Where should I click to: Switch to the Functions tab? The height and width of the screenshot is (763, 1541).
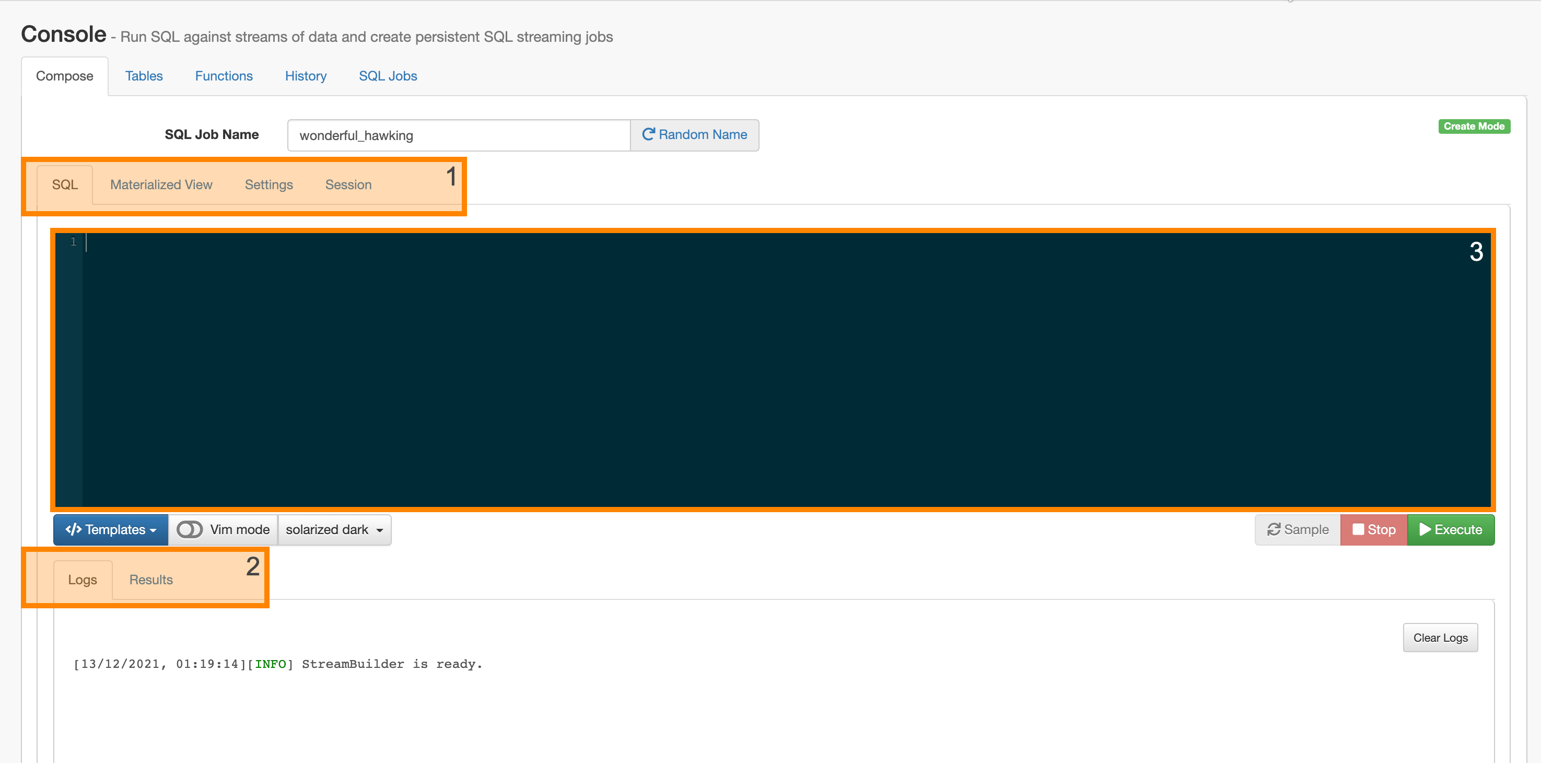point(224,76)
